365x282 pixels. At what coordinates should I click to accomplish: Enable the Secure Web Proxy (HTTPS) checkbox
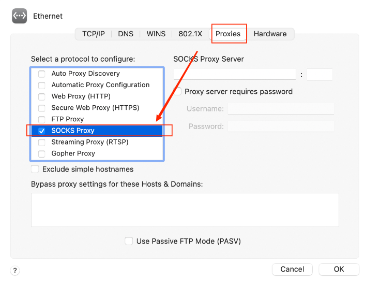pyautogui.click(x=42, y=108)
